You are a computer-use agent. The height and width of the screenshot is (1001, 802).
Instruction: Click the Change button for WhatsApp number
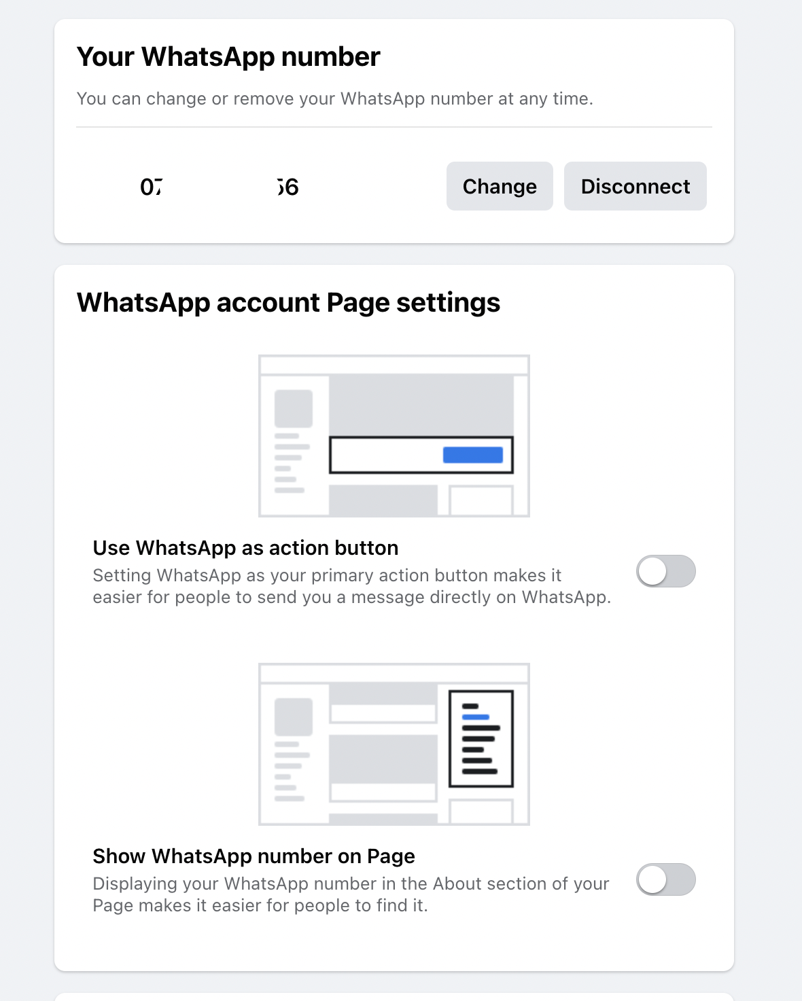click(x=500, y=186)
